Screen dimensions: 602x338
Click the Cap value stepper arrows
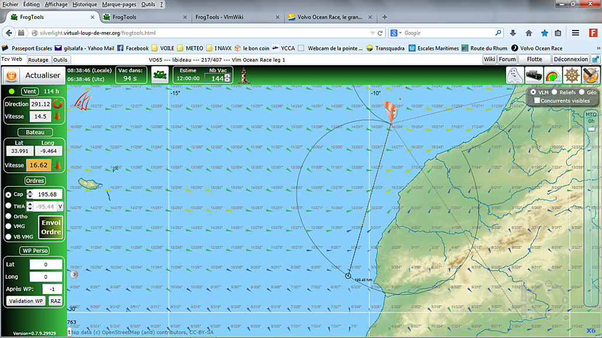[x=29, y=194]
